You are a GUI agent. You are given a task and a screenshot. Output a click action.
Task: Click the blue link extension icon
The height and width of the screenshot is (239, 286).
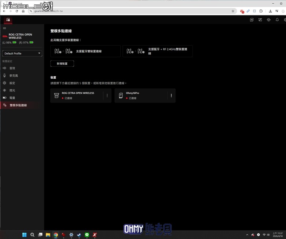pos(248,11)
